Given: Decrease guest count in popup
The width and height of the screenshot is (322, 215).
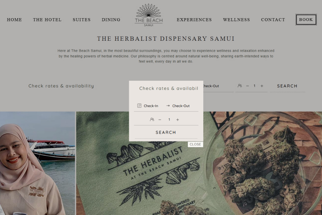Looking at the screenshot, I should click(x=160, y=119).
